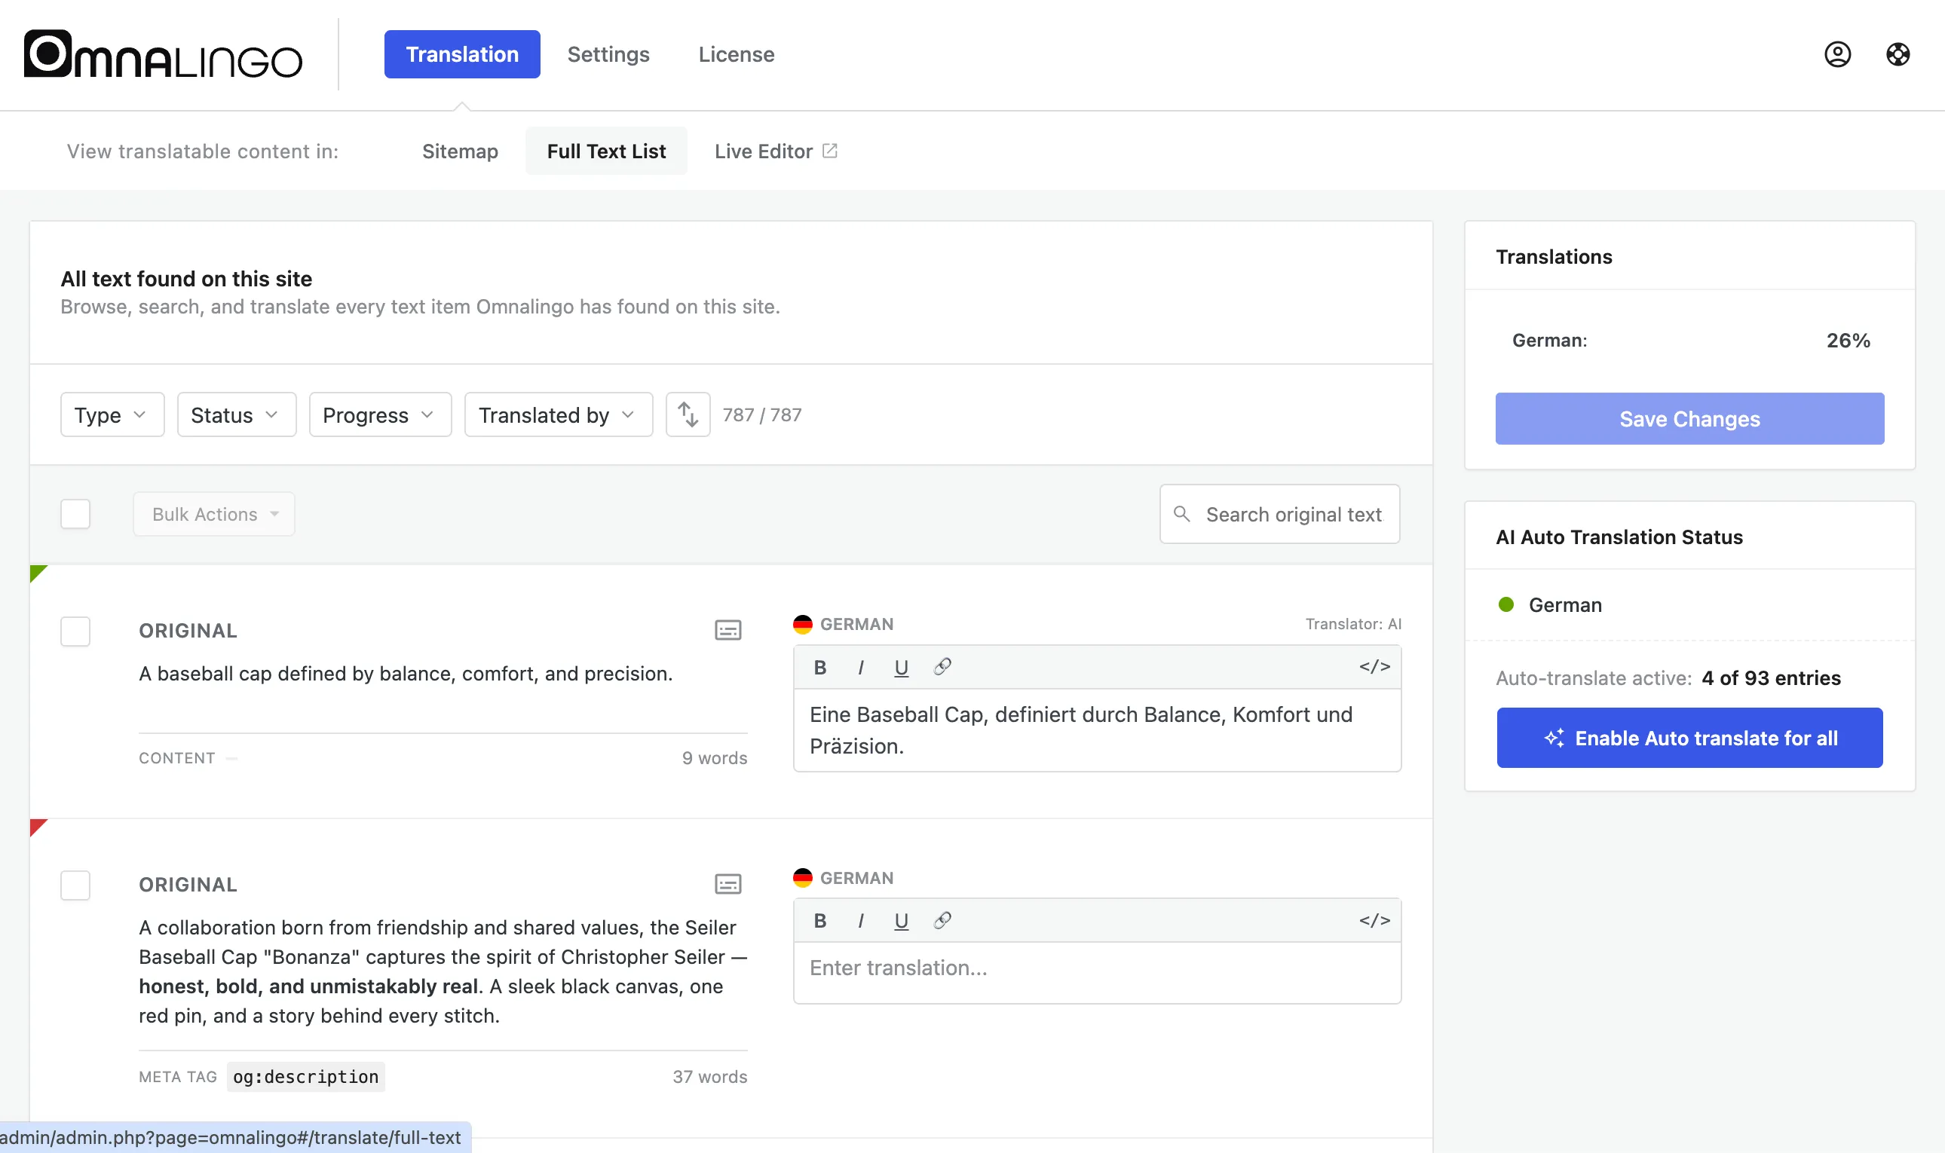Click the 9 words count

(714, 758)
